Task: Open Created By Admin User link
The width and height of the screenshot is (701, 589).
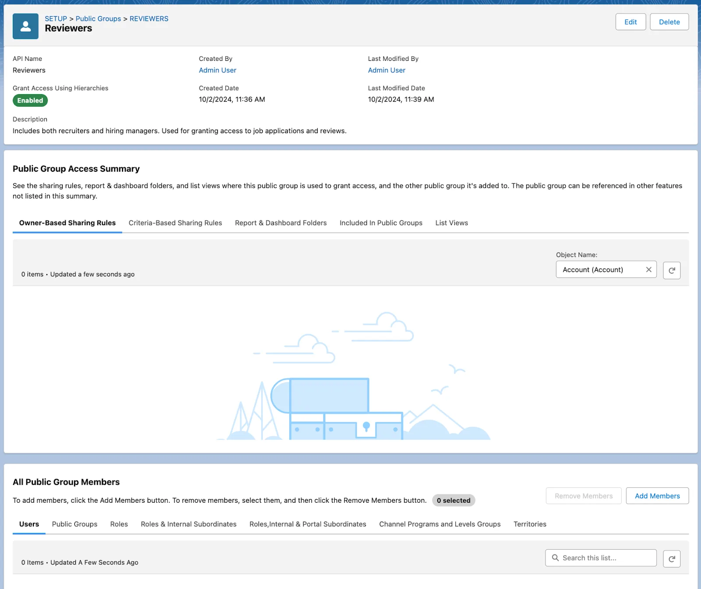Action: tap(217, 70)
